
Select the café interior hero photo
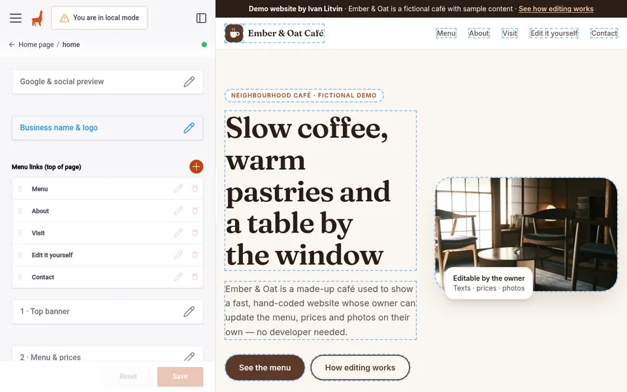526,234
